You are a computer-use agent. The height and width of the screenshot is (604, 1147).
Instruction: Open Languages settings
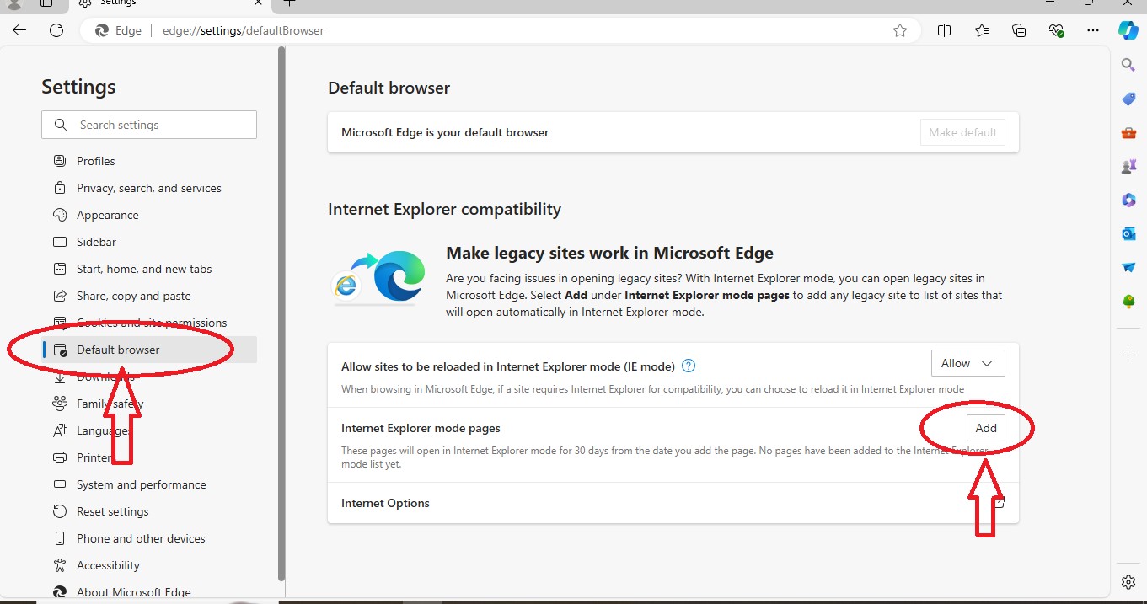pos(149,430)
